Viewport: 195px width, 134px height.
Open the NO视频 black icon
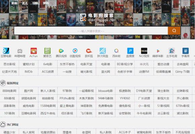coord(144,51)
